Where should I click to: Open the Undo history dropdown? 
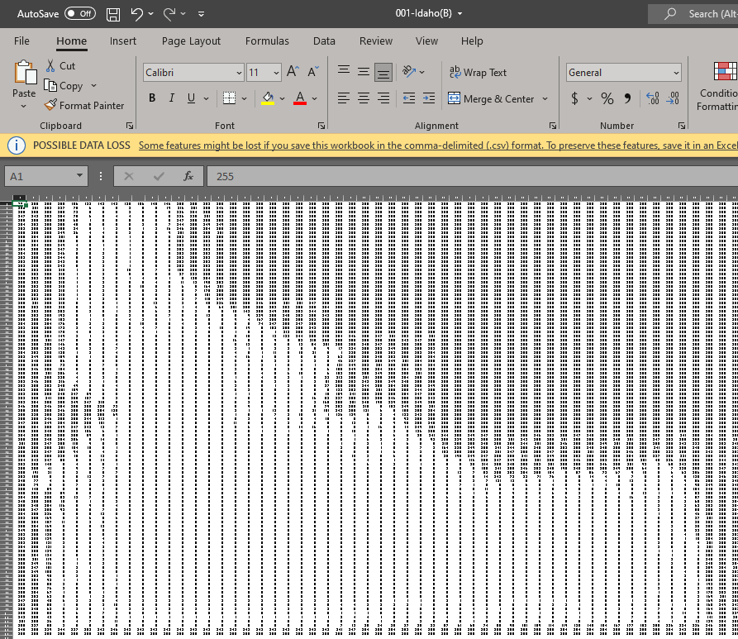[x=151, y=14]
